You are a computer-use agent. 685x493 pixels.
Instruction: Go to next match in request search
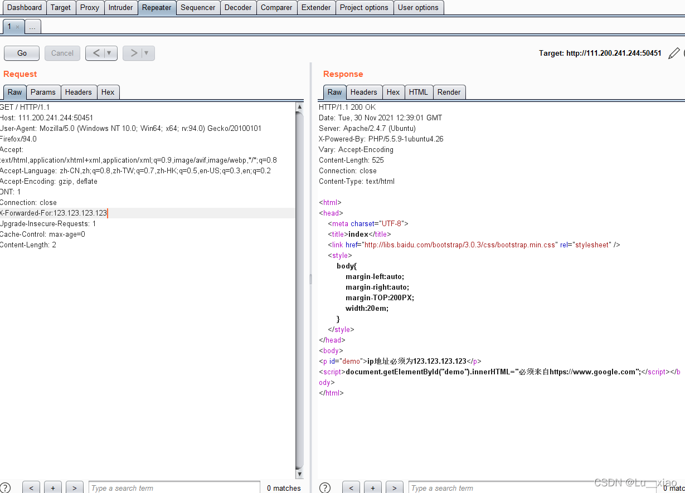pyautogui.click(x=75, y=488)
